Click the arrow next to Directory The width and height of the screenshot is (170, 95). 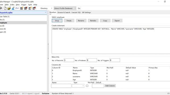click(x=52, y=8)
